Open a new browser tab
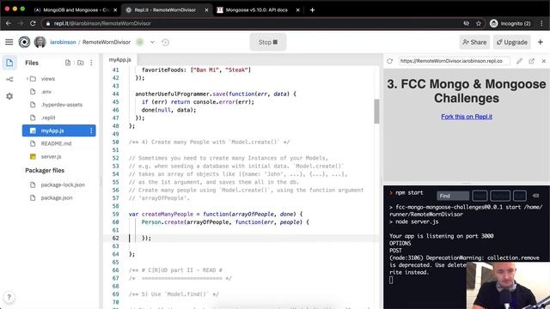Screen dimensions: 550x309 pyautogui.click(x=312, y=9)
